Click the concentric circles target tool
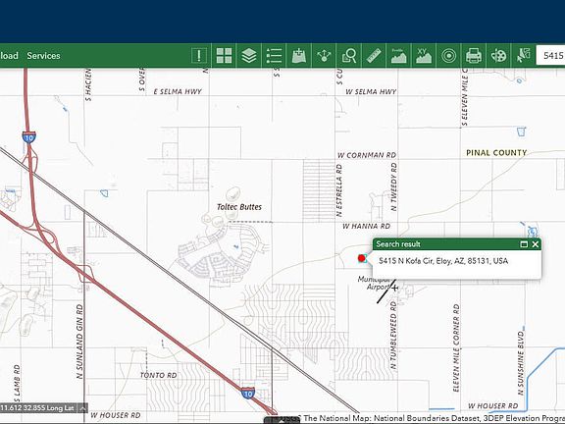565x424 pixels. tap(448, 56)
